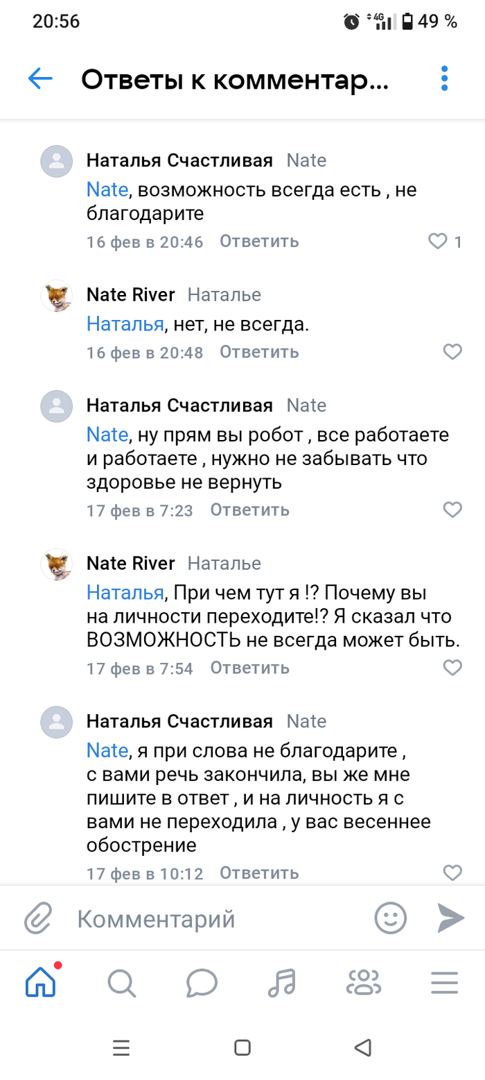This screenshot has width=485, height=1080.
Task: Tap the blue "Наталья" mention in the 7:54 comment
Action: point(125,593)
